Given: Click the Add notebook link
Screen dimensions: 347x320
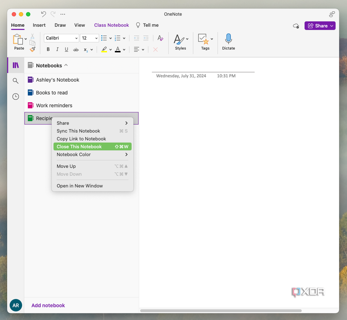Looking at the screenshot, I should pyautogui.click(x=48, y=305).
